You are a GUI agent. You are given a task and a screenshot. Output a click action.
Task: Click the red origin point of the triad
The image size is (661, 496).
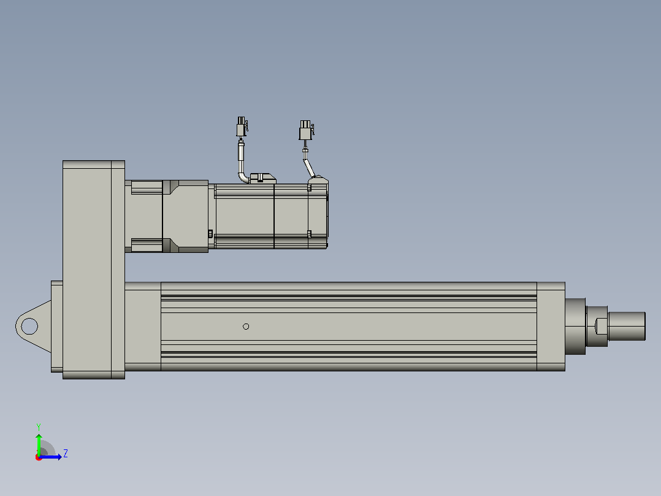coord(39,457)
